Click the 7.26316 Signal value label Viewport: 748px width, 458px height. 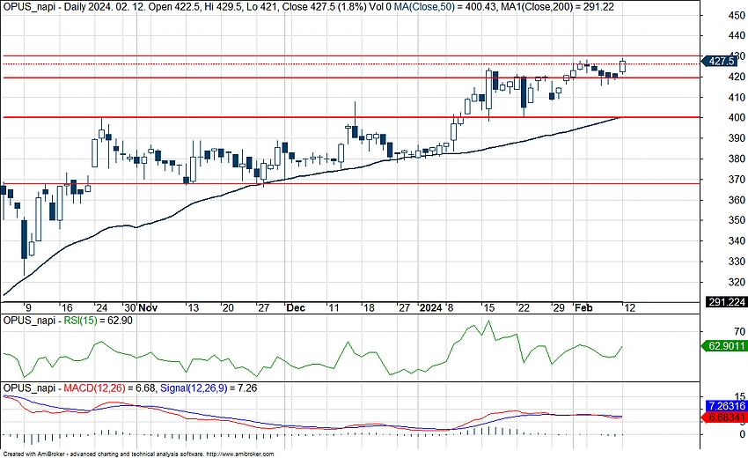(725, 406)
